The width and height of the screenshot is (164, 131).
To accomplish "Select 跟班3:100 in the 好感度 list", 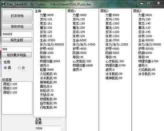I will click(10, 92).
